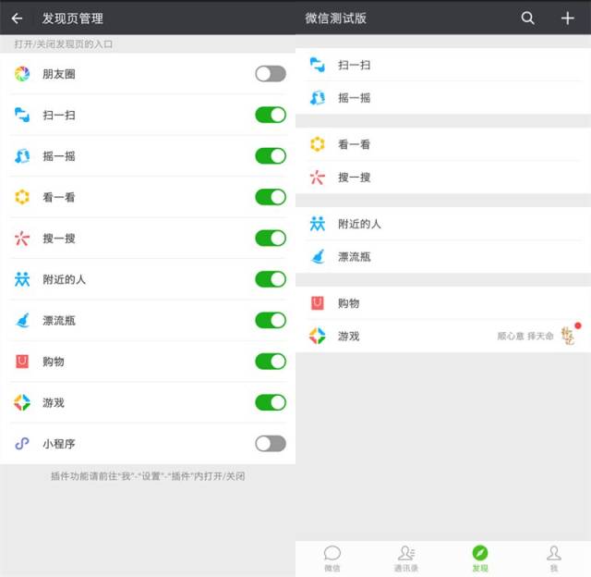Switch off the 游戏 toggle

click(x=271, y=402)
